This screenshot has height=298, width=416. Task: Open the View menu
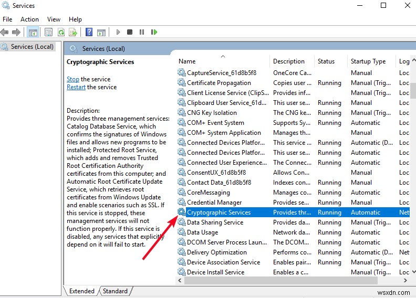tap(54, 19)
